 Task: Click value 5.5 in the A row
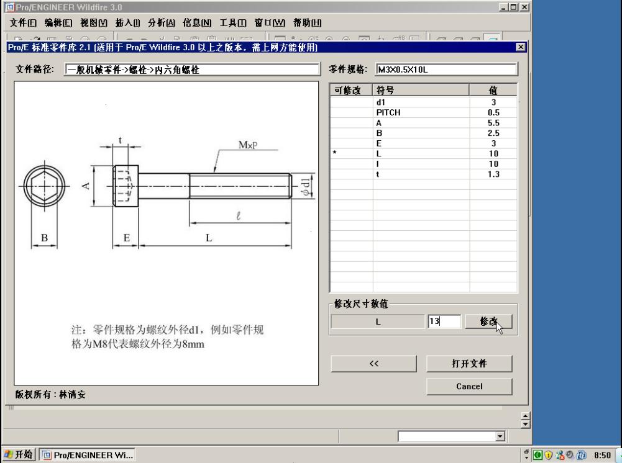point(493,123)
